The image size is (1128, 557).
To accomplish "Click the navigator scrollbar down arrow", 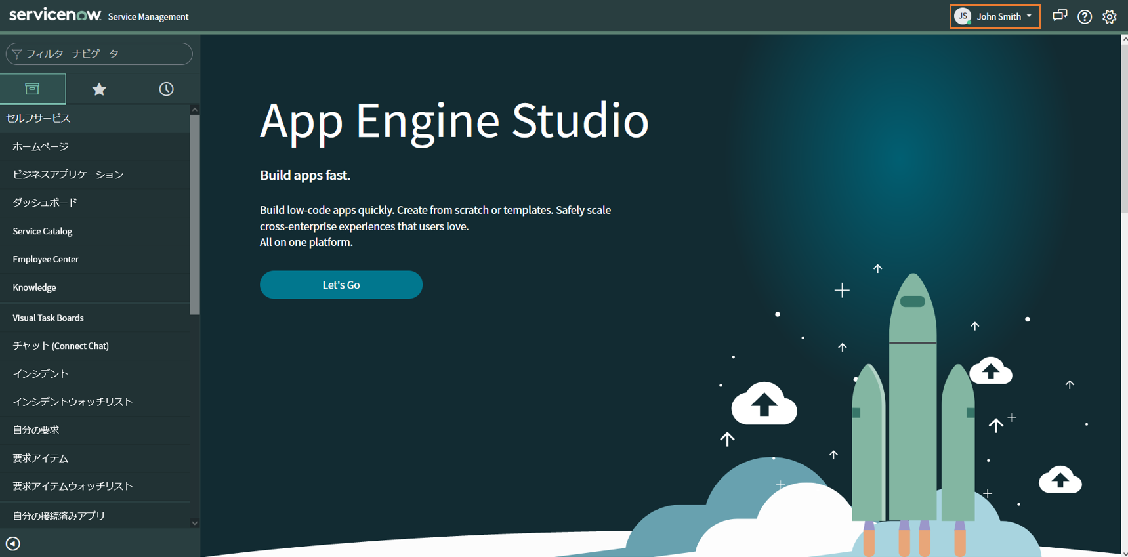I will [x=195, y=523].
